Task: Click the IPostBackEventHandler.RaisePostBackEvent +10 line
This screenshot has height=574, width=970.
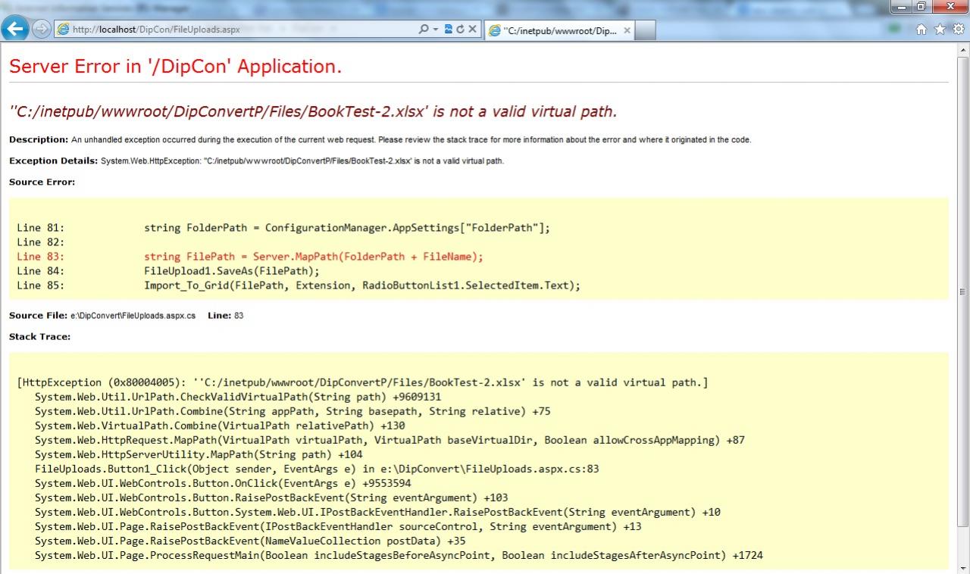Action: (x=377, y=512)
